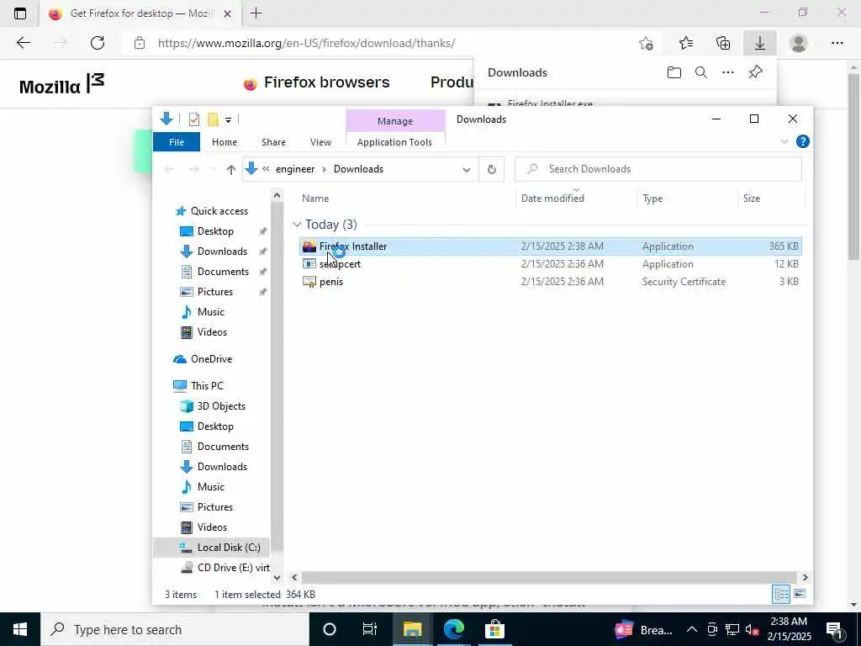Image resolution: width=861 pixels, height=646 pixels.
Task: Open 3D Objects folder
Action: pyautogui.click(x=221, y=406)
